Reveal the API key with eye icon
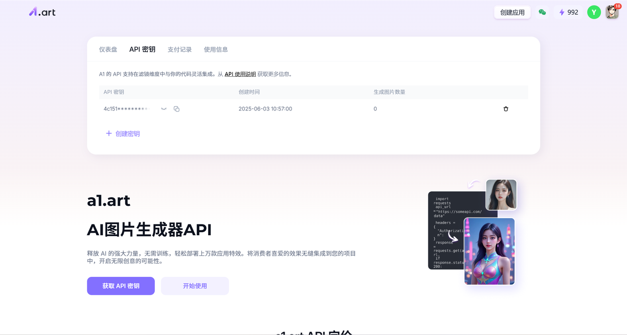This screenshot has height=335, width=627. [x=164, y=109]
